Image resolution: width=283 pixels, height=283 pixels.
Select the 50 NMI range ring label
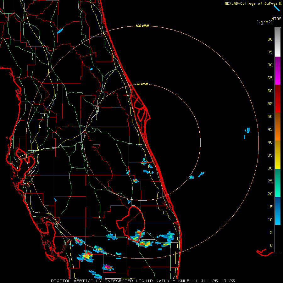coord(142,84)
